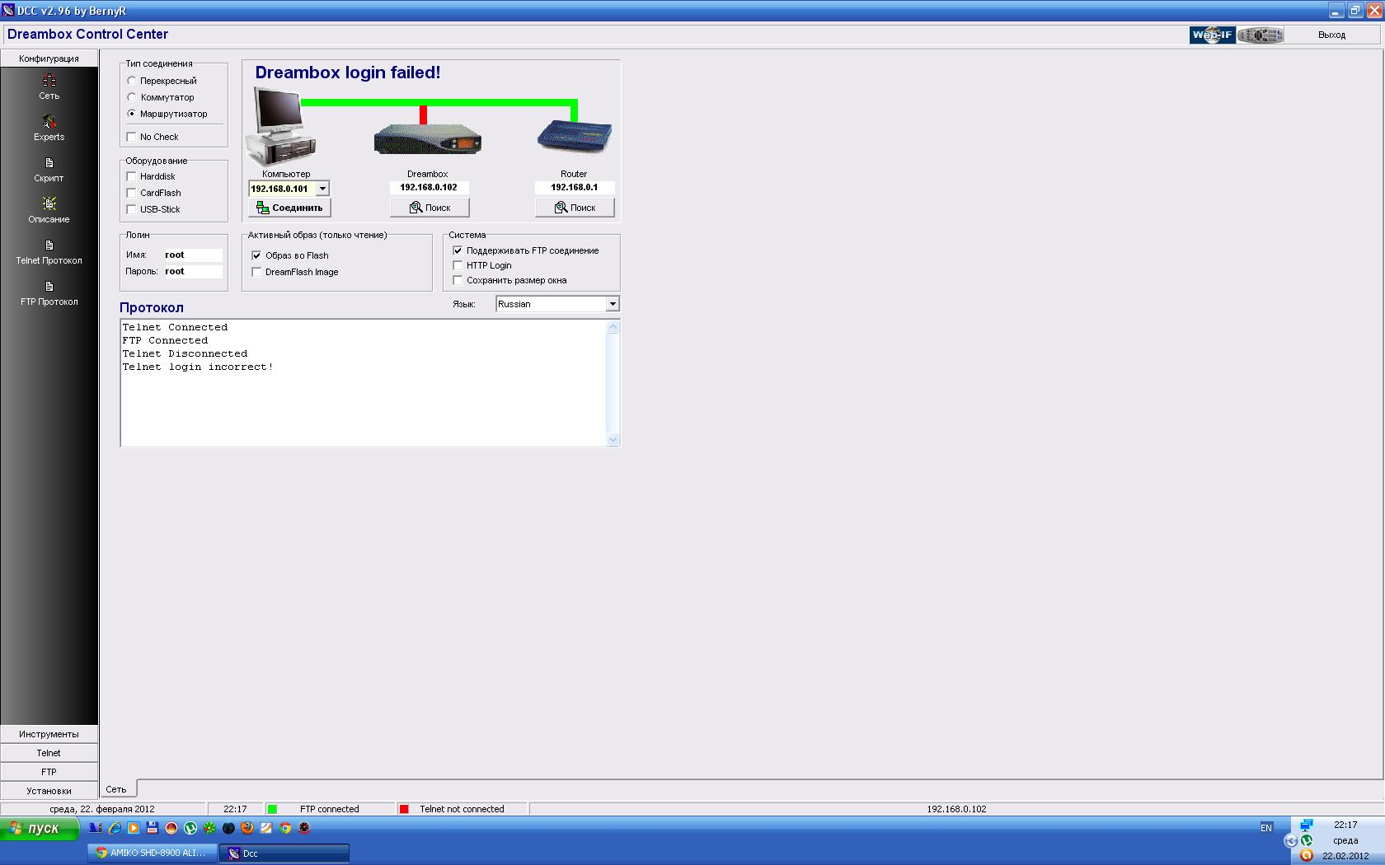The height and width of the screenshot is (865, 1385).
Task: Open the Язык language dropdown
Action: [x=613, y=304]
